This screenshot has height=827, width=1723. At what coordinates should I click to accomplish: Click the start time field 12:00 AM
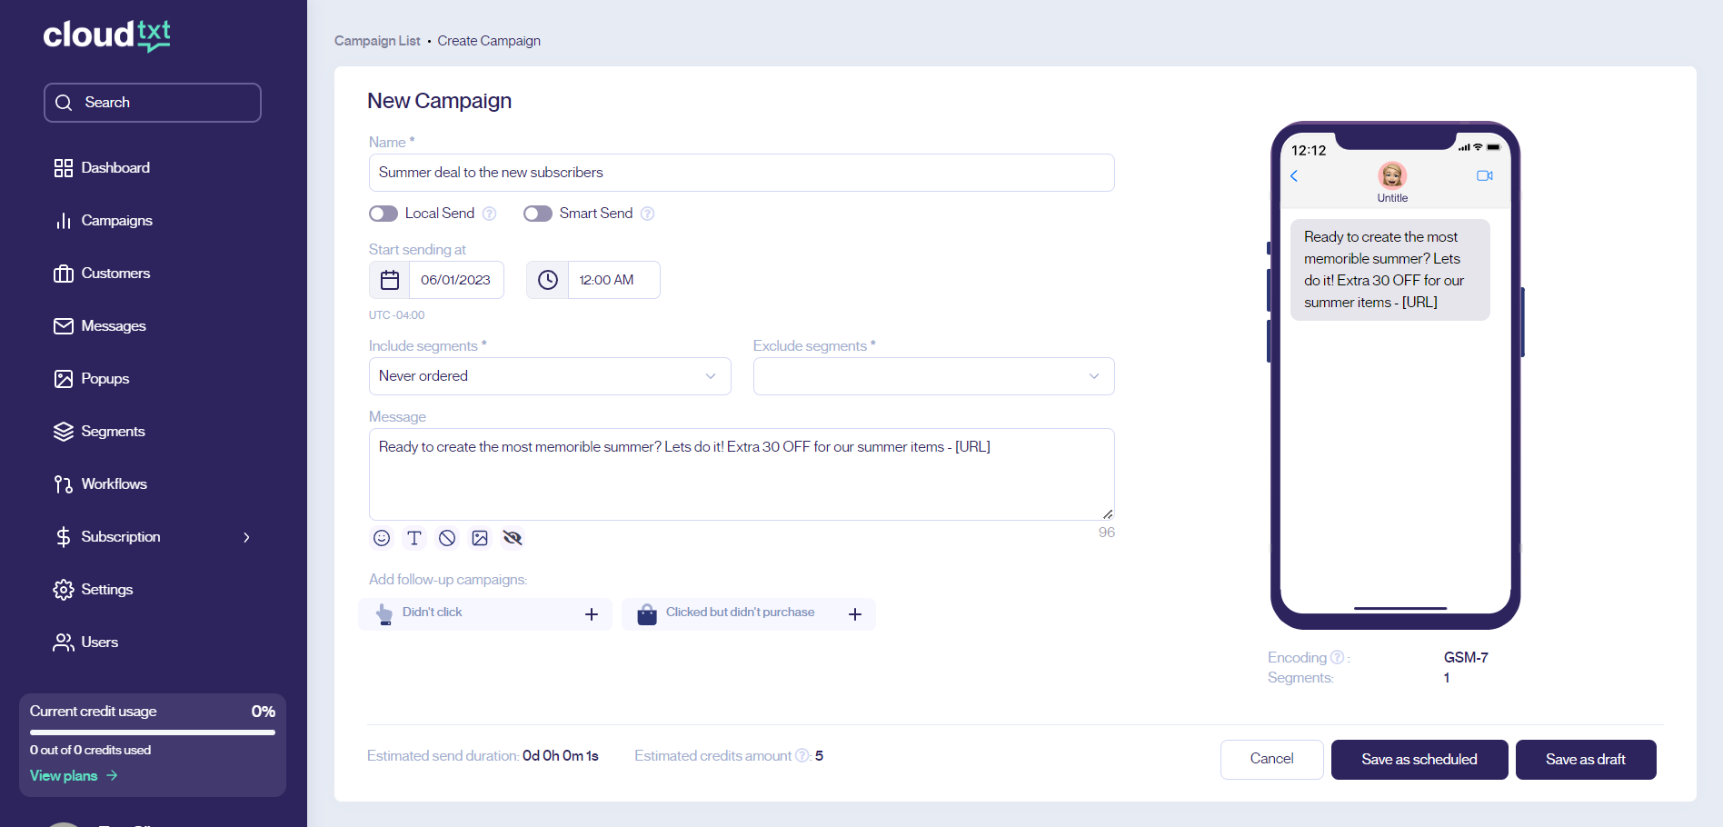click(614, 280)
